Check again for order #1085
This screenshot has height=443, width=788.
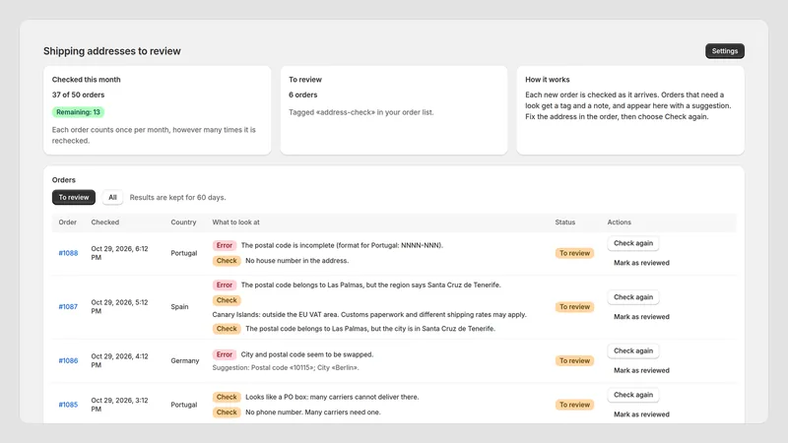[x=633, y=395]
